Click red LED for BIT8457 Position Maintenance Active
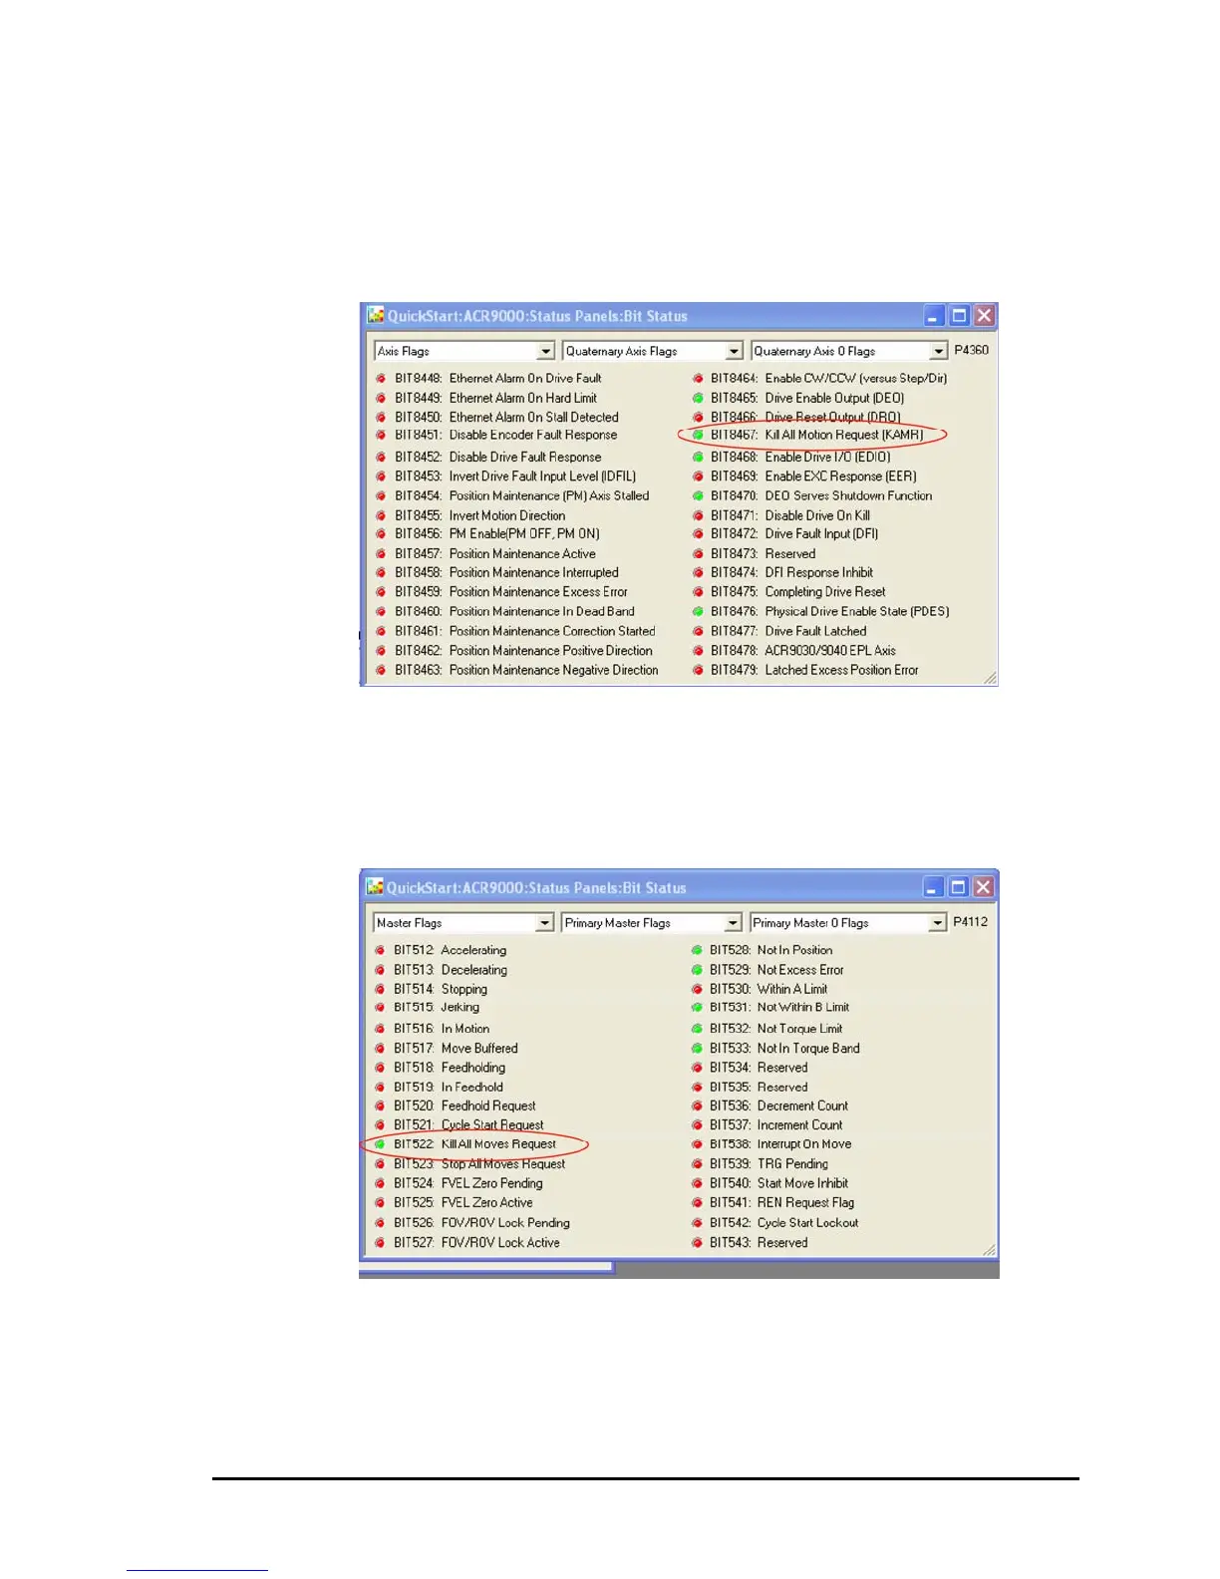1220x1579 pixels. 381,553
